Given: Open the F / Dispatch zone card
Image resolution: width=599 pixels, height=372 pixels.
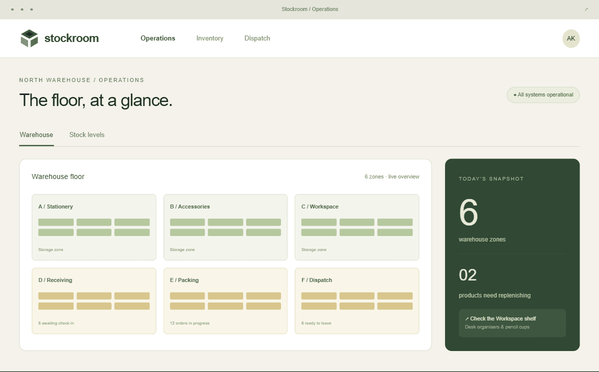Looking at the screenshot, I should pyautogui.click(x=357, y=301).
